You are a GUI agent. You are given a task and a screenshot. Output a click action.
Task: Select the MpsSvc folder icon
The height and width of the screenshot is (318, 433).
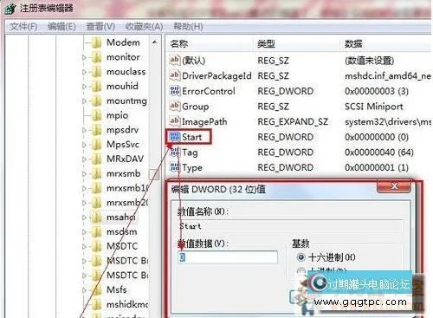click(97, 145)
